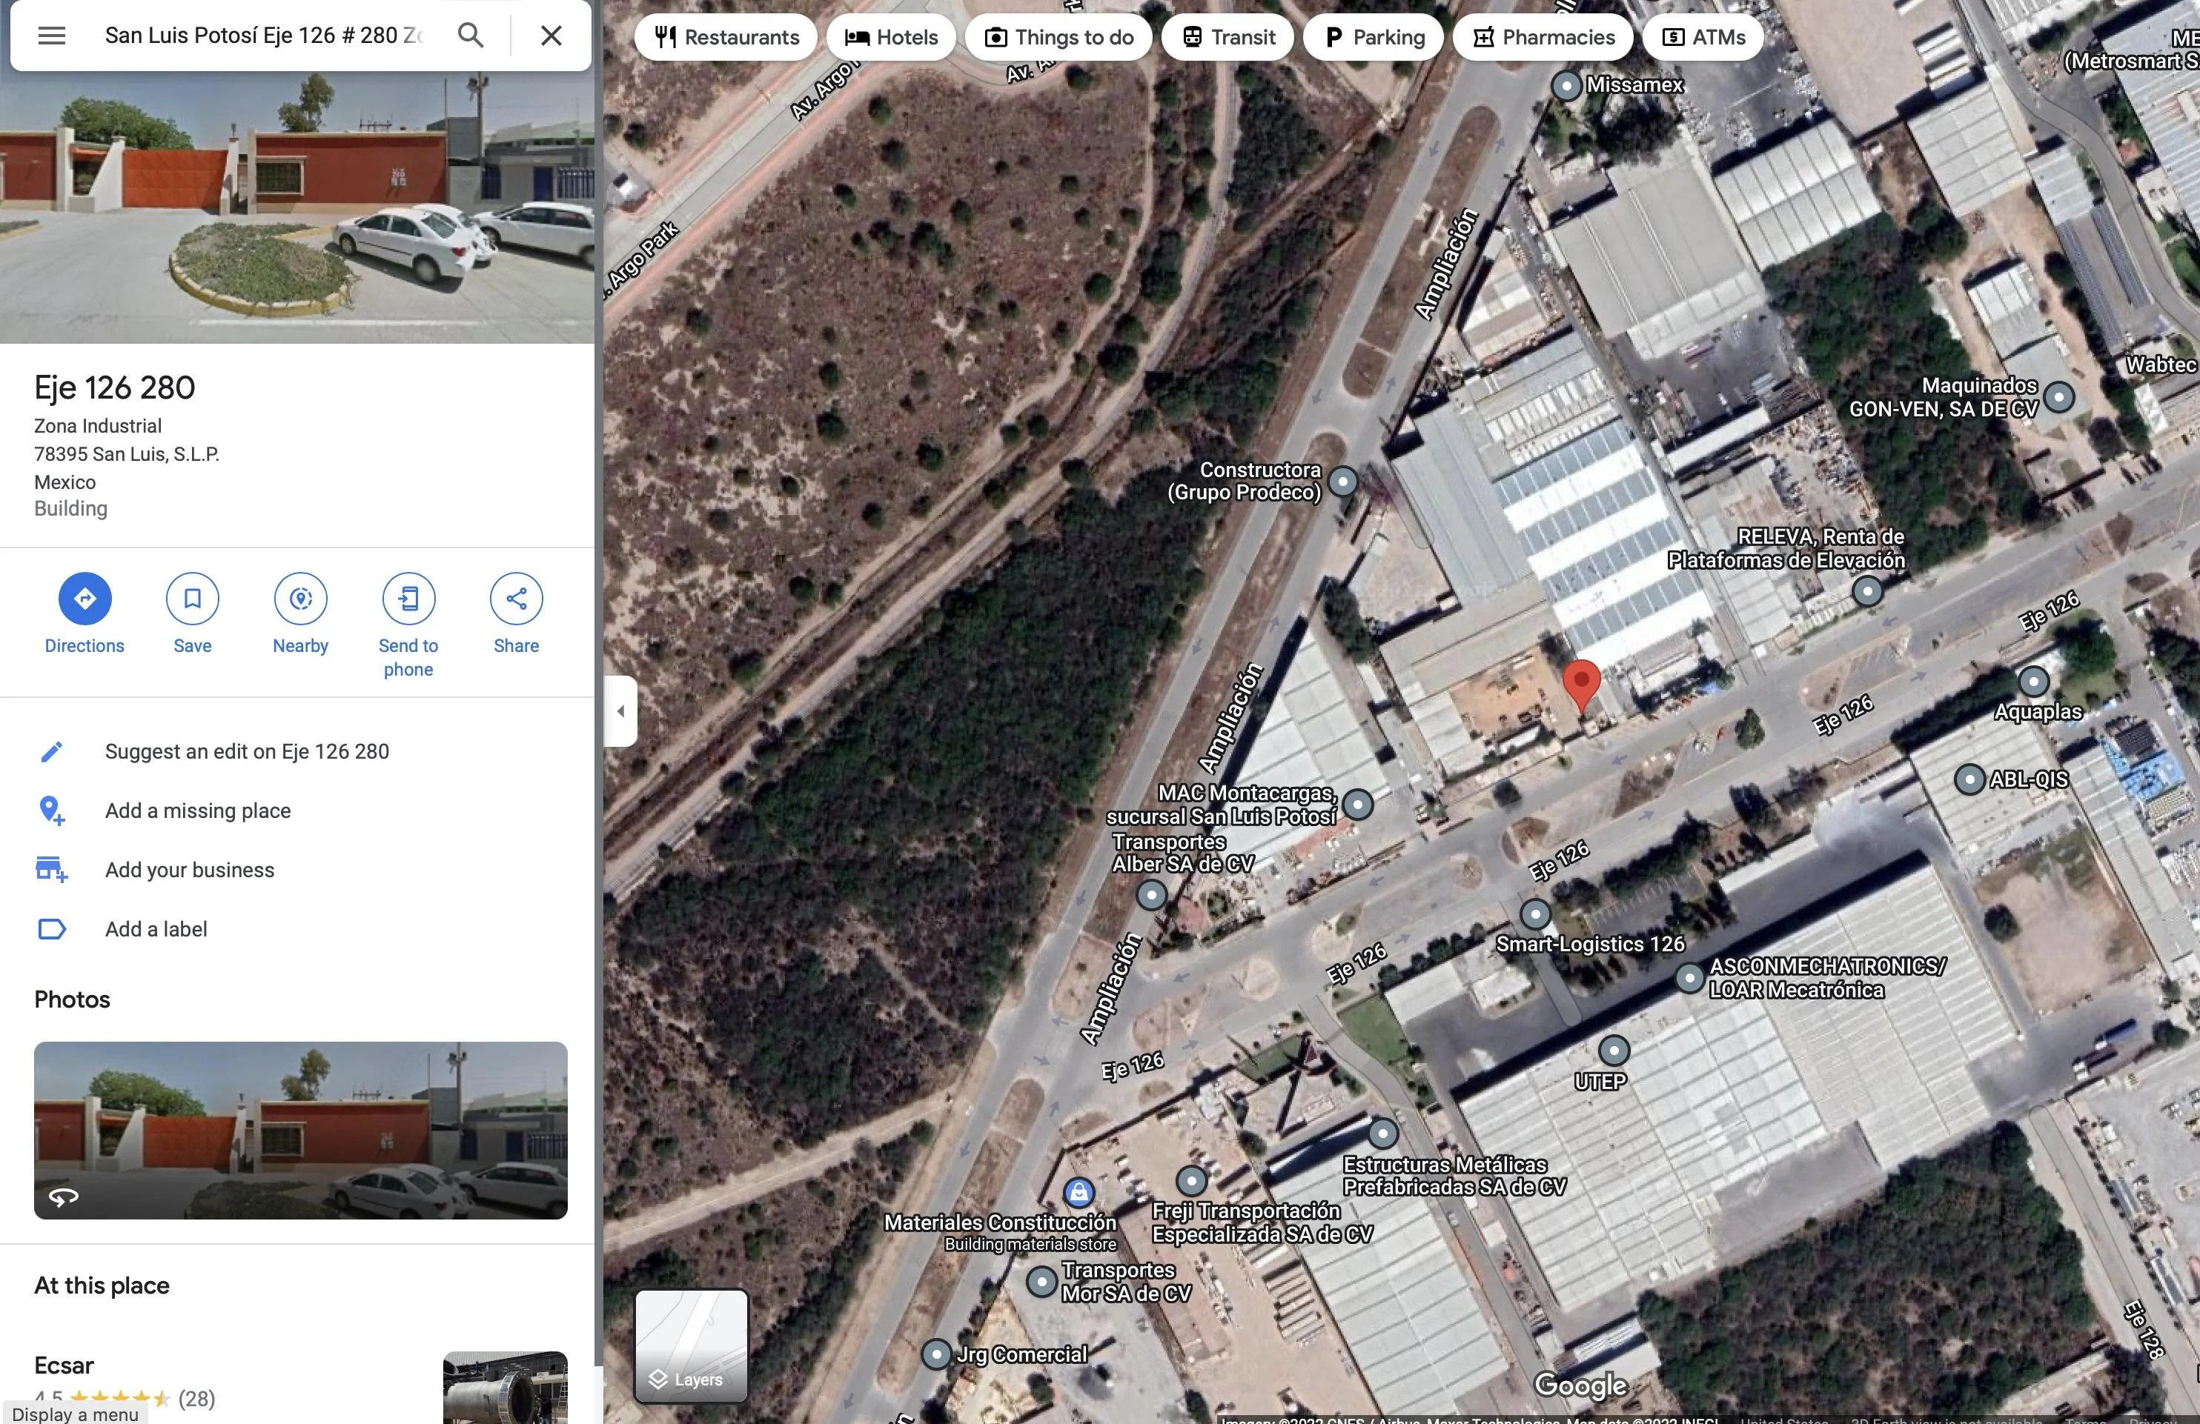
Task: Clear the search with X button
Action: point(551,36)
